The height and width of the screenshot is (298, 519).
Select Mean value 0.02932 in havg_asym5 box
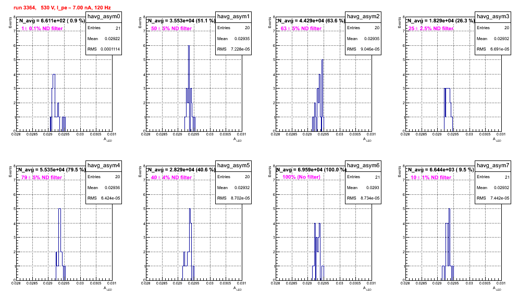coord(242,188)
